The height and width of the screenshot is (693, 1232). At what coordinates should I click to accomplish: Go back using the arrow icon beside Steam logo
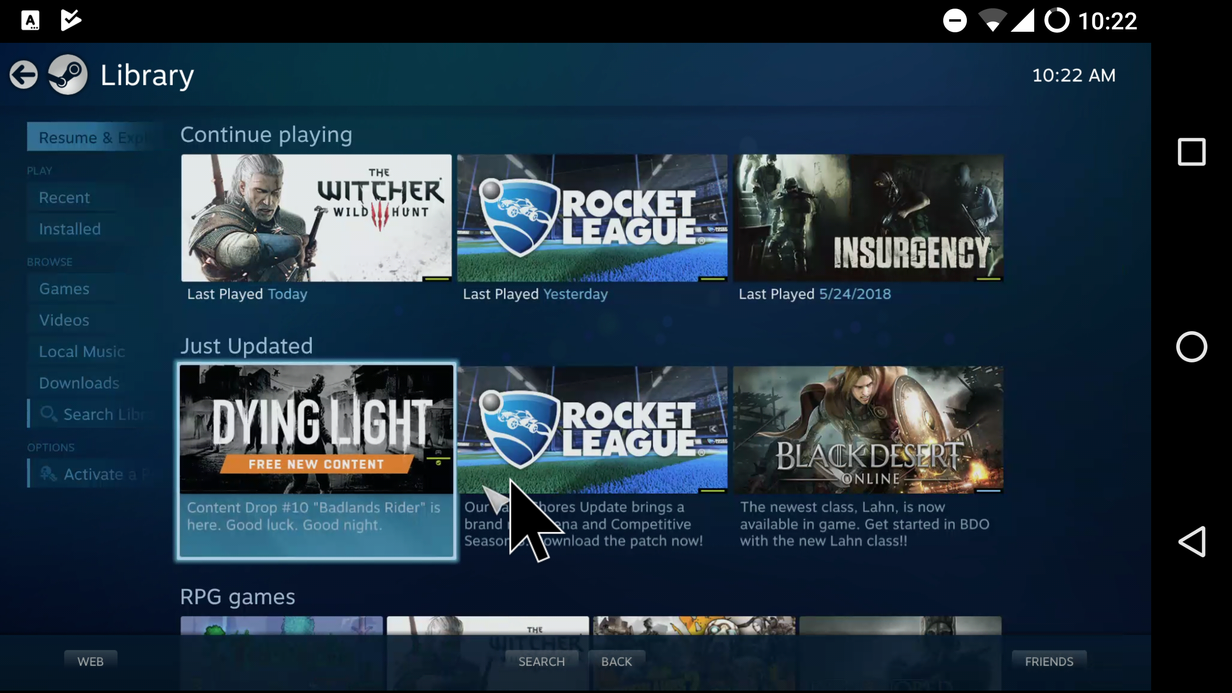(24, 75)
